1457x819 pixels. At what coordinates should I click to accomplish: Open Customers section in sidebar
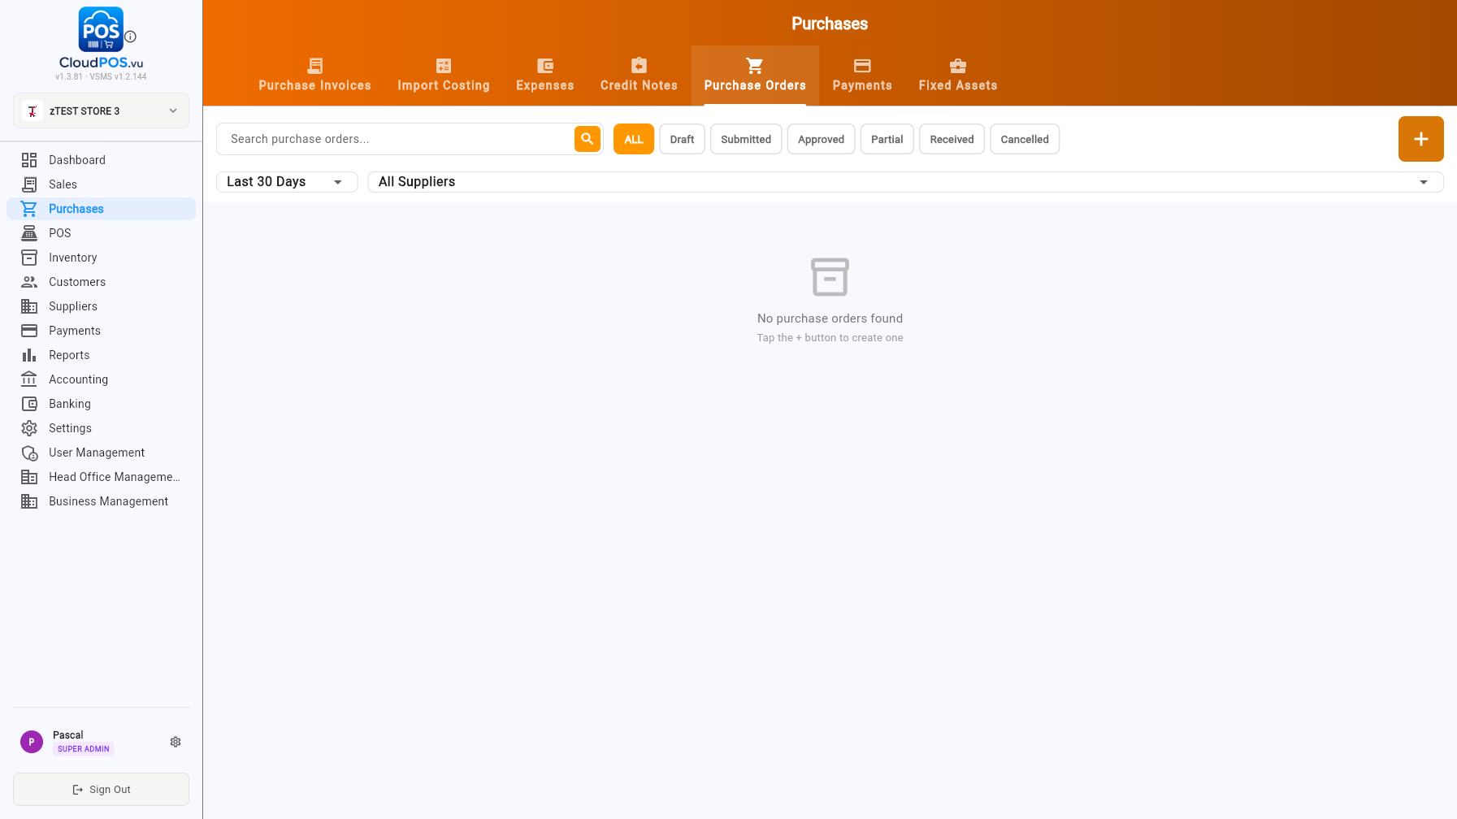[101, 282]
